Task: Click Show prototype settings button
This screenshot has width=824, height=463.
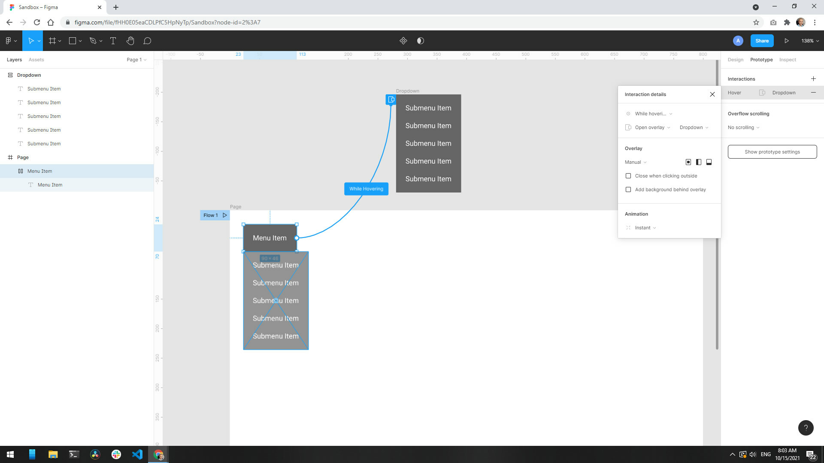Action: click(x=772, y=151)
